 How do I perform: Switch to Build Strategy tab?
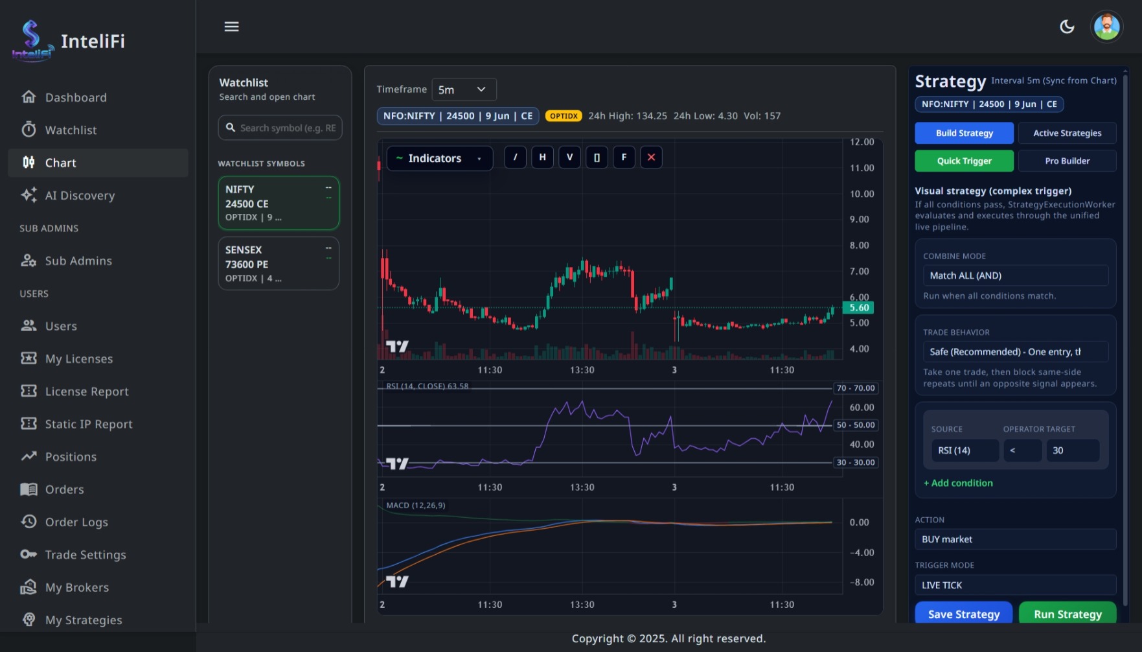(x=964, y=133)
